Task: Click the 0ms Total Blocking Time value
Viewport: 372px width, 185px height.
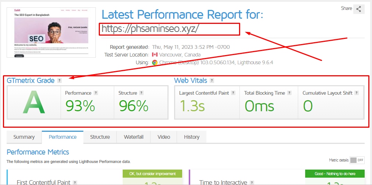Action: coord(259,106)
